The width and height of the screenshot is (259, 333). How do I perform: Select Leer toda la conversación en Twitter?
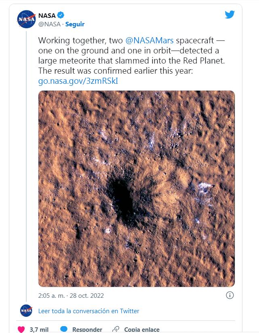(88, 311)
